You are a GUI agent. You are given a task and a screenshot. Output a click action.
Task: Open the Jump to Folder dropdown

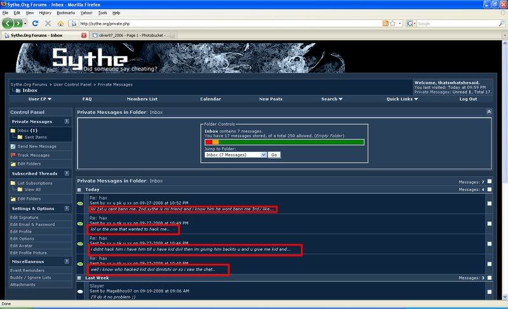236,155
